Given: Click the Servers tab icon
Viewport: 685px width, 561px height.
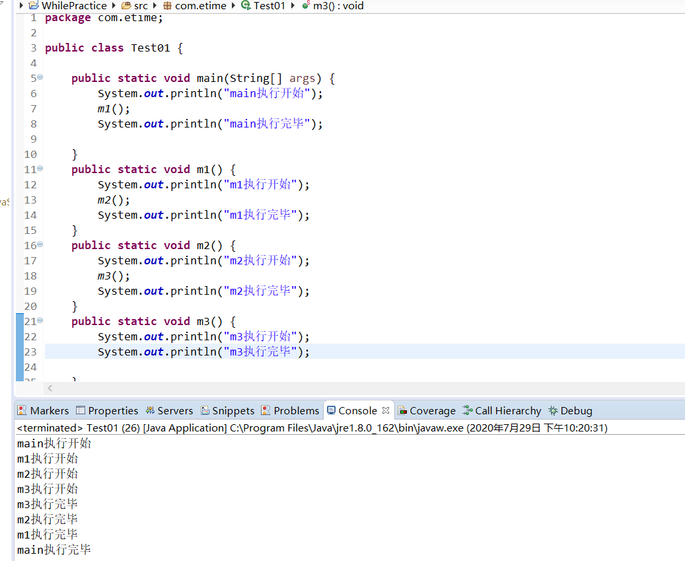Looking at the screenshot, I should click(x=151, y=410).
